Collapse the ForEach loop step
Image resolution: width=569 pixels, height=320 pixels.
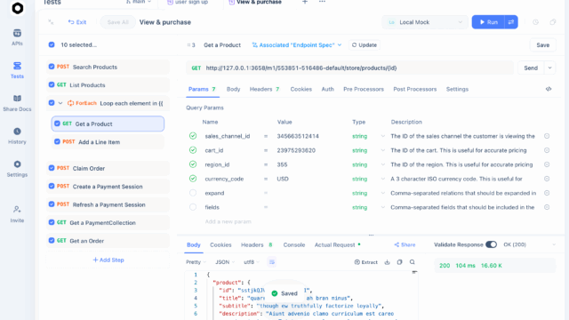pos(60,103)
